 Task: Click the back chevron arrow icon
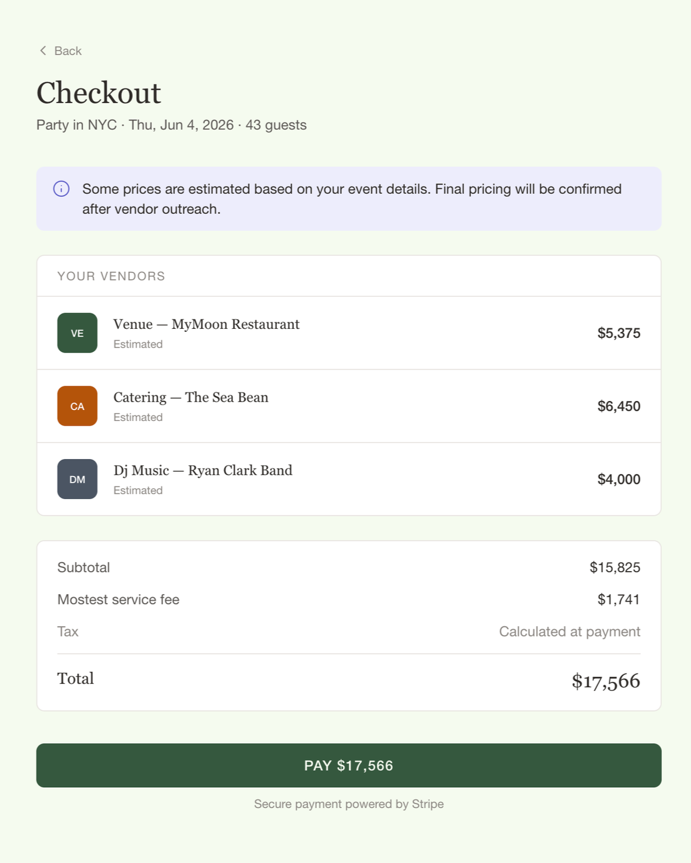coord(43,51)
